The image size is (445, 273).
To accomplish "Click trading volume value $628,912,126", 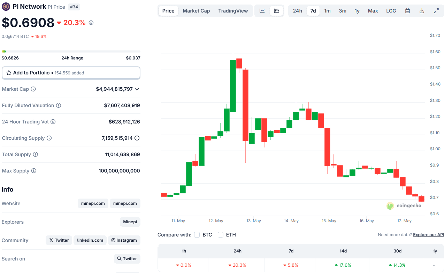I will [124, 122].
